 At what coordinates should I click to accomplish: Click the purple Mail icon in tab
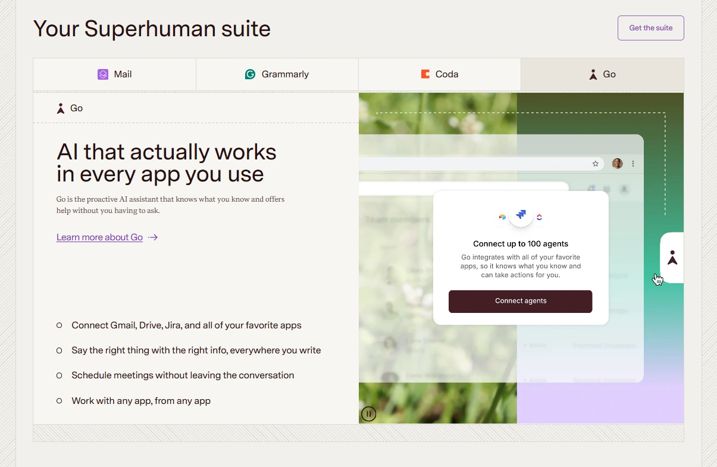(103, 74)
